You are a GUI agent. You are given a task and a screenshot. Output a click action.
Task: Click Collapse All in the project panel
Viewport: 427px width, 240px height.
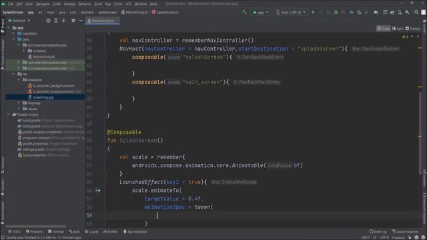point(63,21)
